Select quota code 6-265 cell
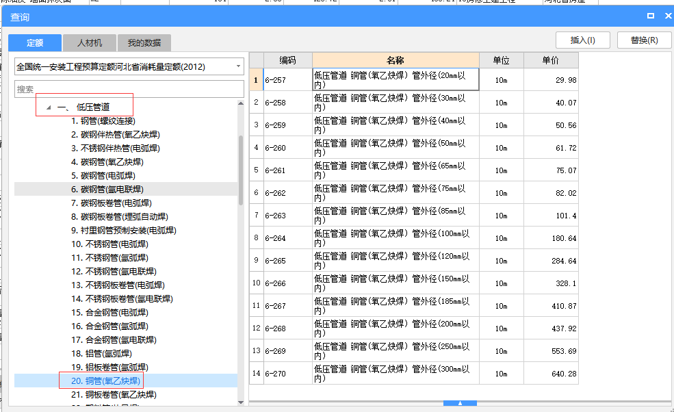674x412 pixels. coord(287,261)
